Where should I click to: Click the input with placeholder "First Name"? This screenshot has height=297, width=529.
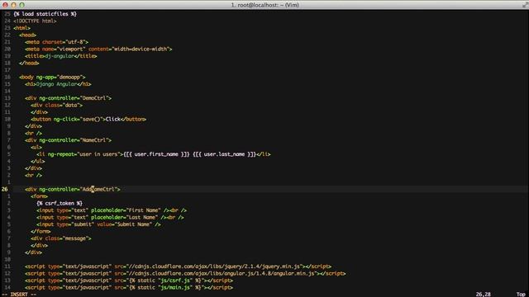112,210
